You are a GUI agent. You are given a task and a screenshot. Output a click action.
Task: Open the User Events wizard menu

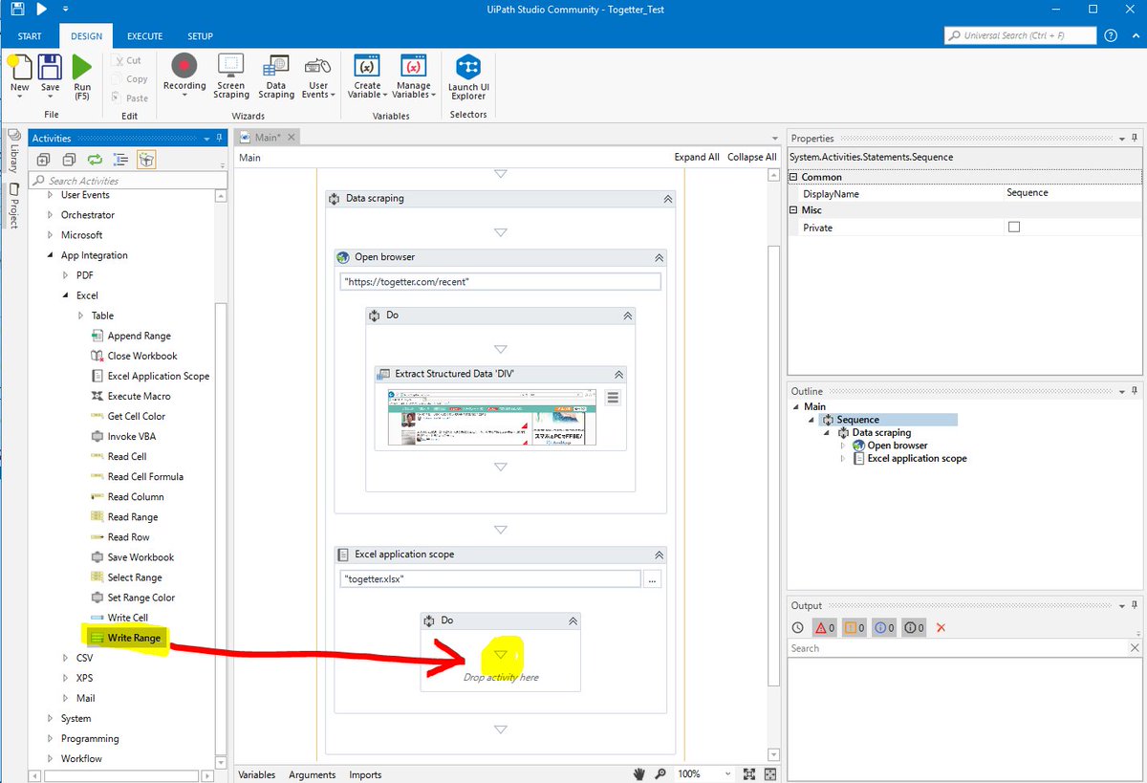317,65
